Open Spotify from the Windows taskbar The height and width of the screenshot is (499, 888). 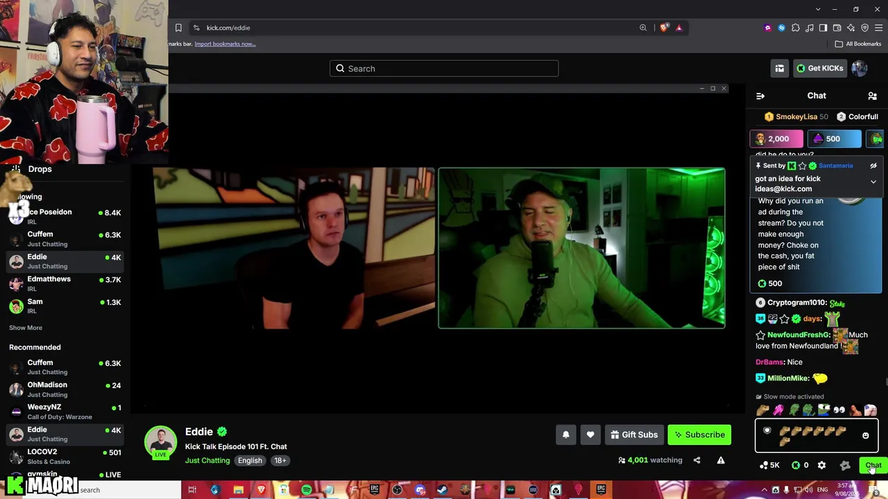(306, 490)
